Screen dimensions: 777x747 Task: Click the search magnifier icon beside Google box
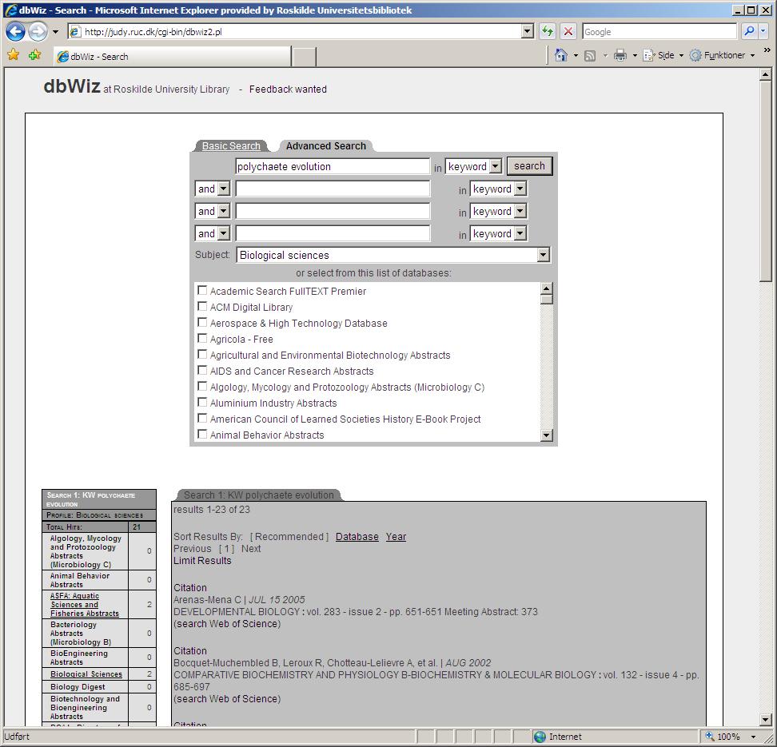click(x=749, y=32)
